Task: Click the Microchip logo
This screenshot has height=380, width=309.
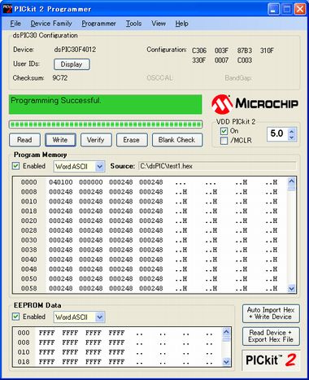Action: [255, 104]
